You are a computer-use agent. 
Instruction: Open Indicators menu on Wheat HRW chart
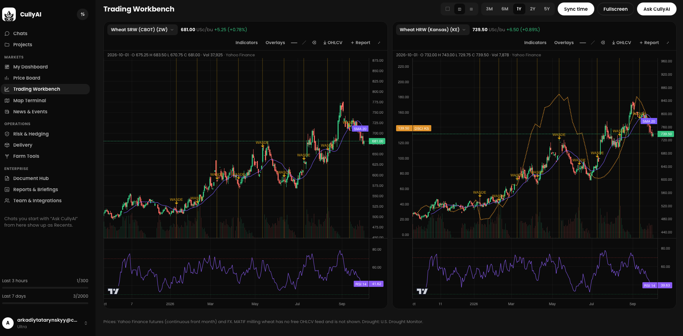pos(535,43)
